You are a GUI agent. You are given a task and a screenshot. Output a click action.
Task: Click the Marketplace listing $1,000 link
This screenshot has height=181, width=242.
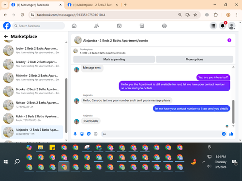pos(103,53)
